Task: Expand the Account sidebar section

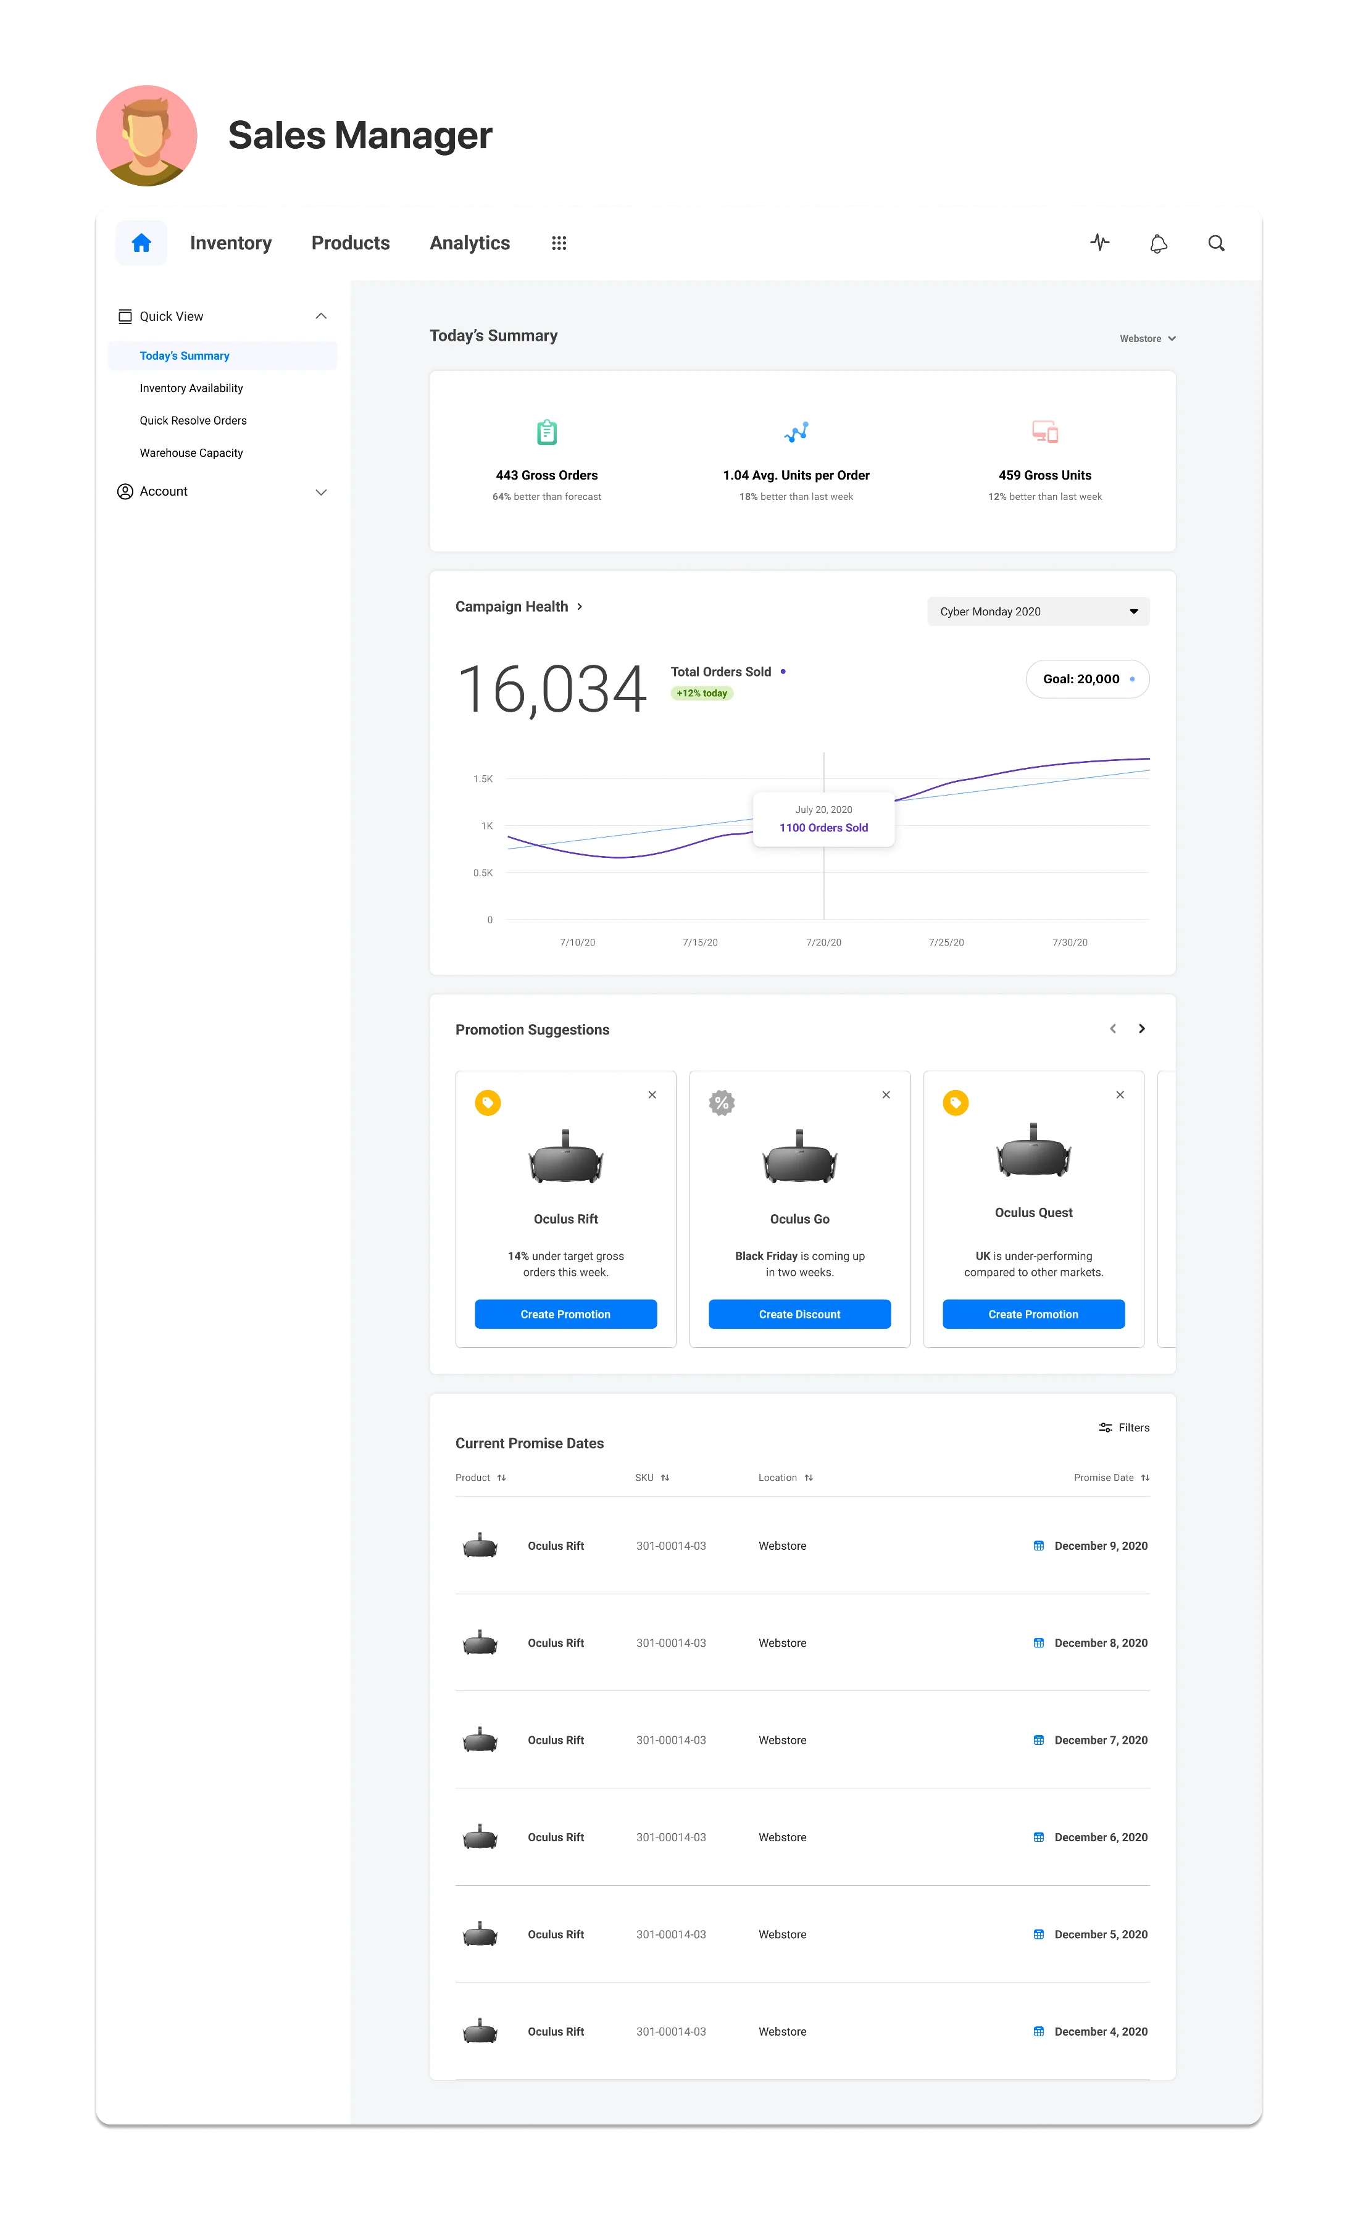Action: tap(320, 491)
